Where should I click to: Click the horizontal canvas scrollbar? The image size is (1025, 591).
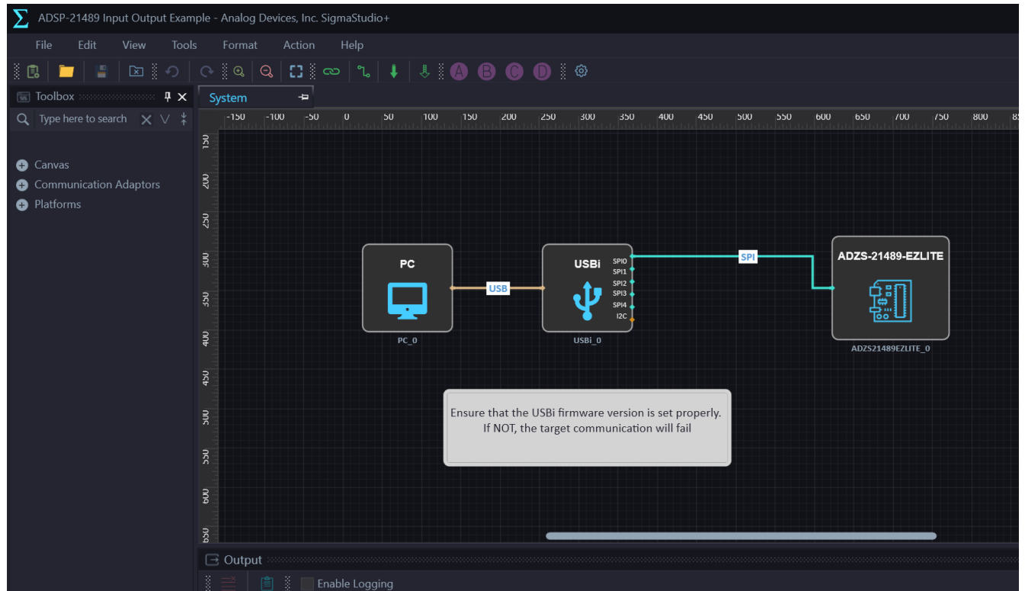pyautogui.click(x=741, y=536)
